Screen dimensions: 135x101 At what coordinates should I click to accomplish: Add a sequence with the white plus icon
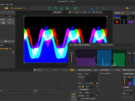35,70
